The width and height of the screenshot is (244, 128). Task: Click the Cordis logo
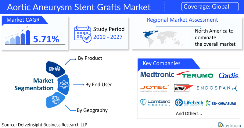[228, 76]
